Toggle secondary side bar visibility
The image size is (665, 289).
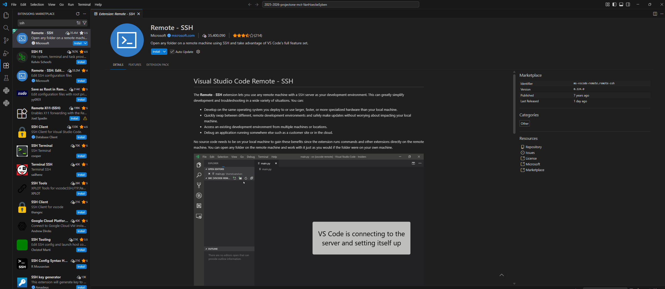pos(628,4)
